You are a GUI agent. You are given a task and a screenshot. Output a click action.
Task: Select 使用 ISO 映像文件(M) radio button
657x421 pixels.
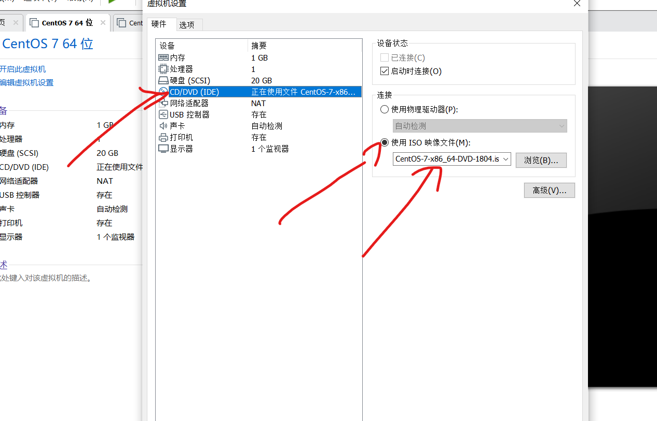[x=385, y=142]
